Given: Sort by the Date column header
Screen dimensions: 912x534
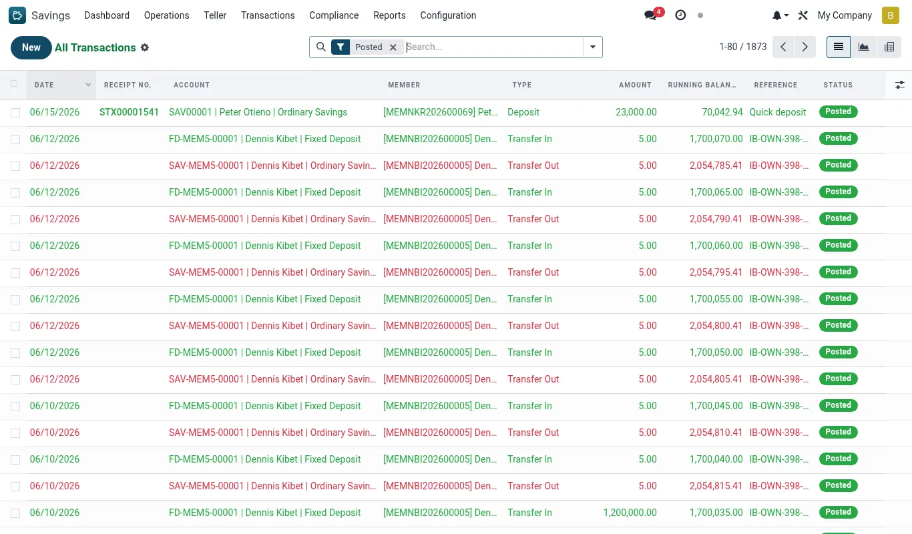Looking at the screenshot, I should pos(61,85).
